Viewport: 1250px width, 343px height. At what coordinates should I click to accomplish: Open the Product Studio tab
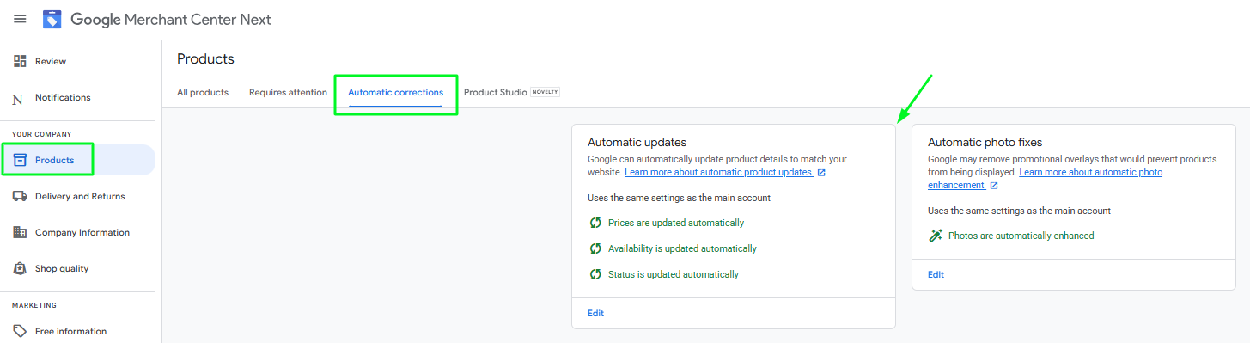click(496, 92)
